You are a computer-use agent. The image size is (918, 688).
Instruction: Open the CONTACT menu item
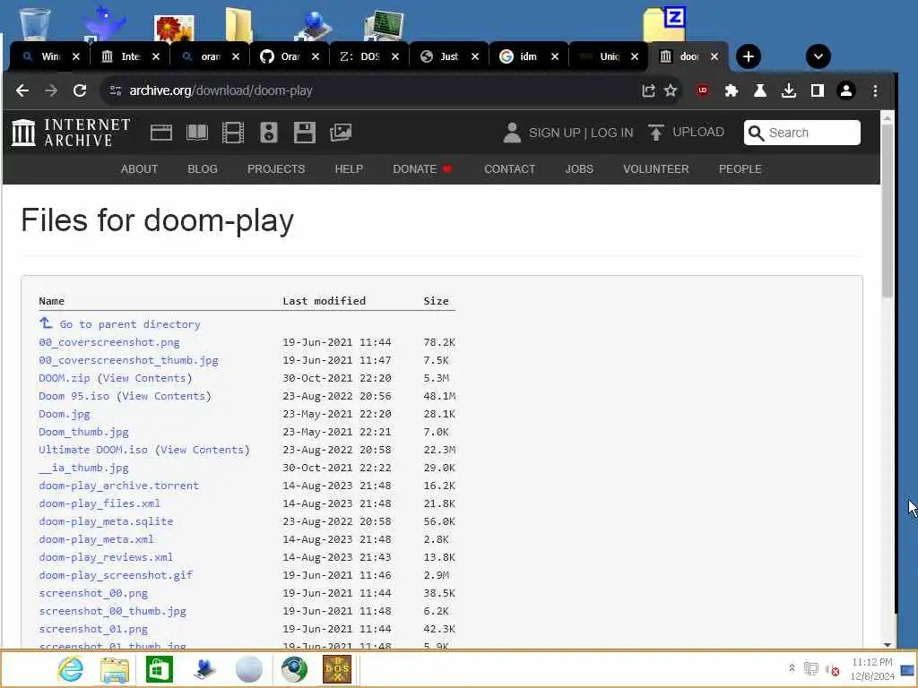[x=509, y=169]
